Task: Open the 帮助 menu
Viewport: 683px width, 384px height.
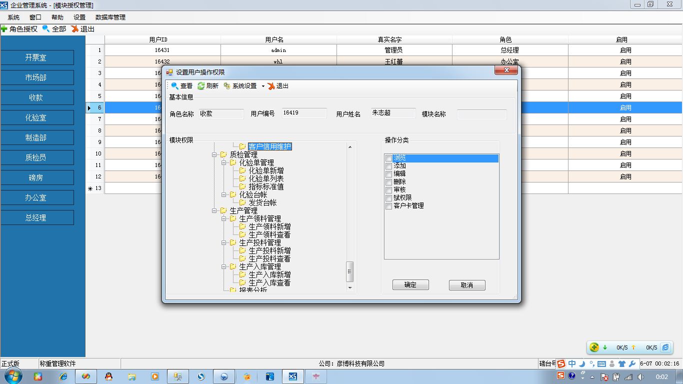Action: click(57, 17)
